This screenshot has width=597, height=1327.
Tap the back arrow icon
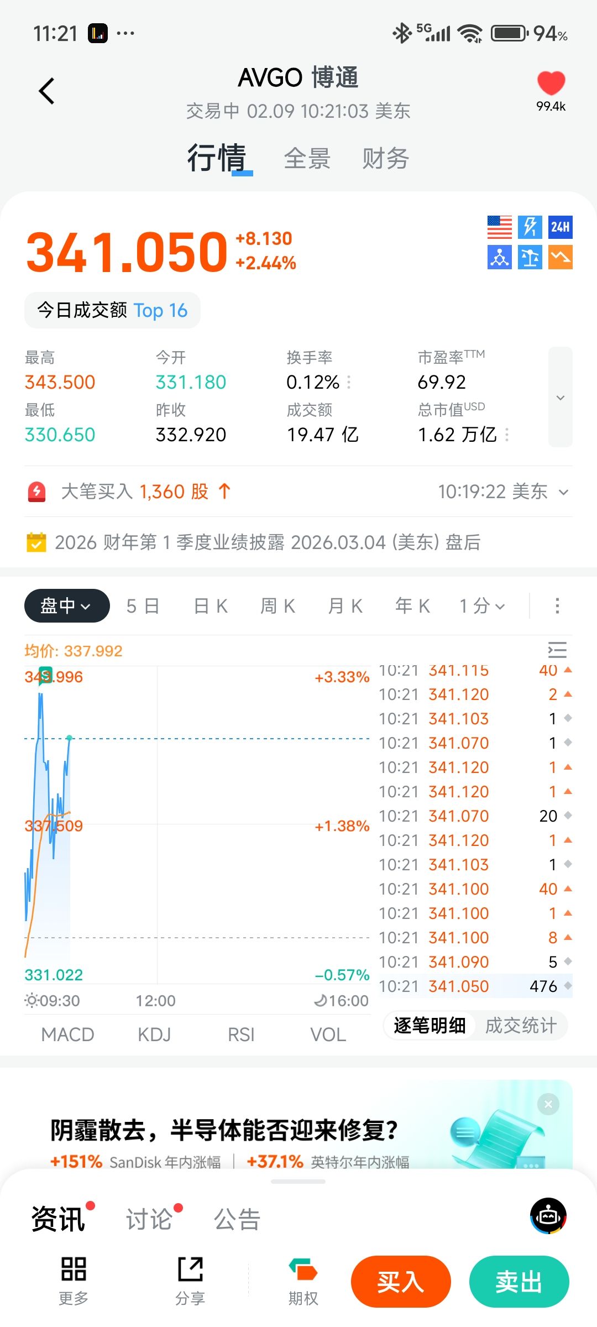pyautogui.click(x=47, y=91)
